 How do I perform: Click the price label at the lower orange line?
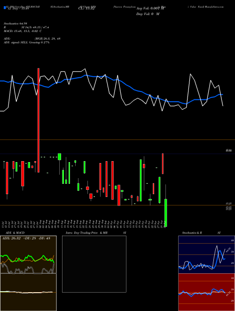pos(229,204)
